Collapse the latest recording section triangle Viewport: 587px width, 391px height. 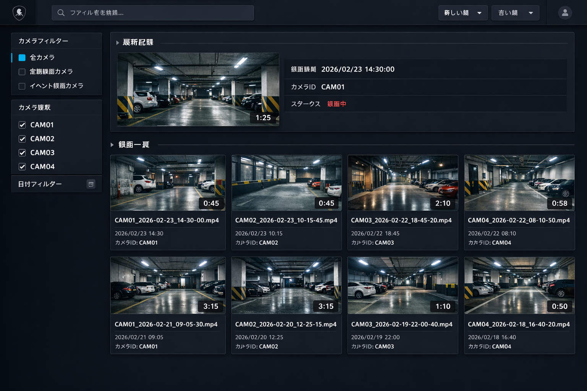point(118,43)
